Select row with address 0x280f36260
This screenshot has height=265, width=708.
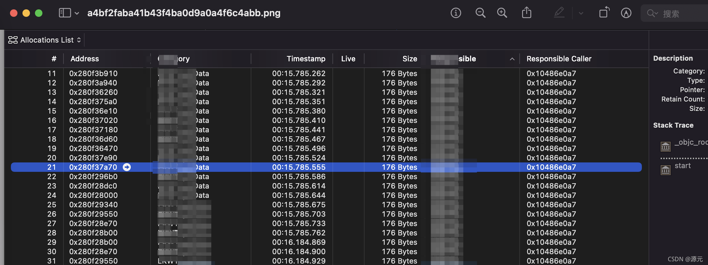point(326,92)
